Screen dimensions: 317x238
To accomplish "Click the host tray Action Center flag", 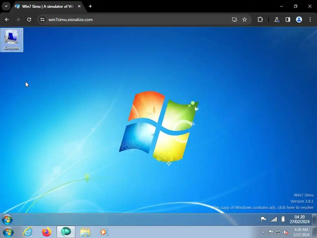I will pos(271,232).
